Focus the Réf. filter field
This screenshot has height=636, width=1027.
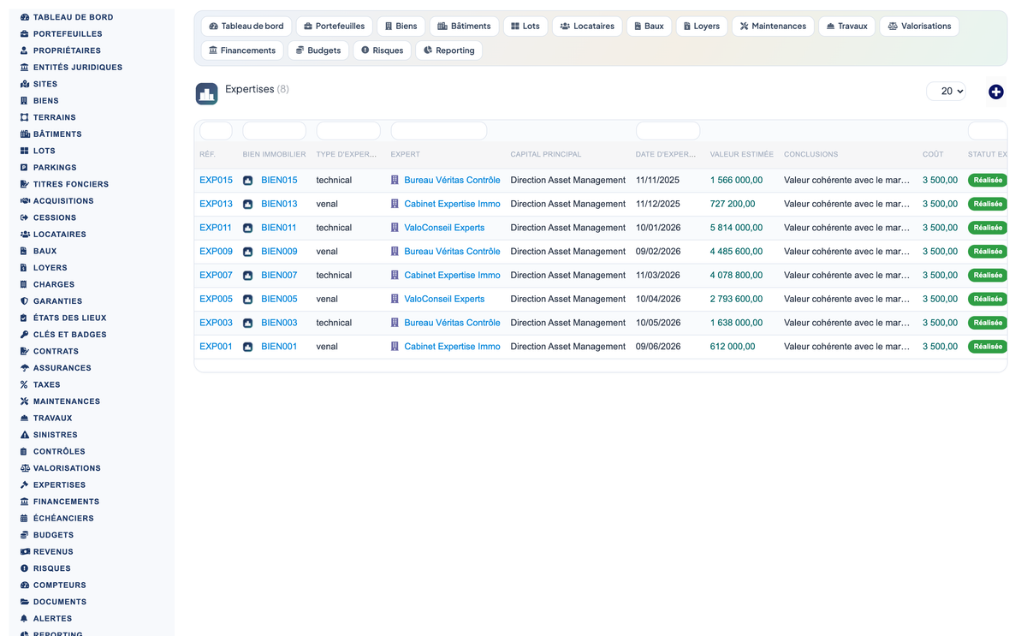216,131
